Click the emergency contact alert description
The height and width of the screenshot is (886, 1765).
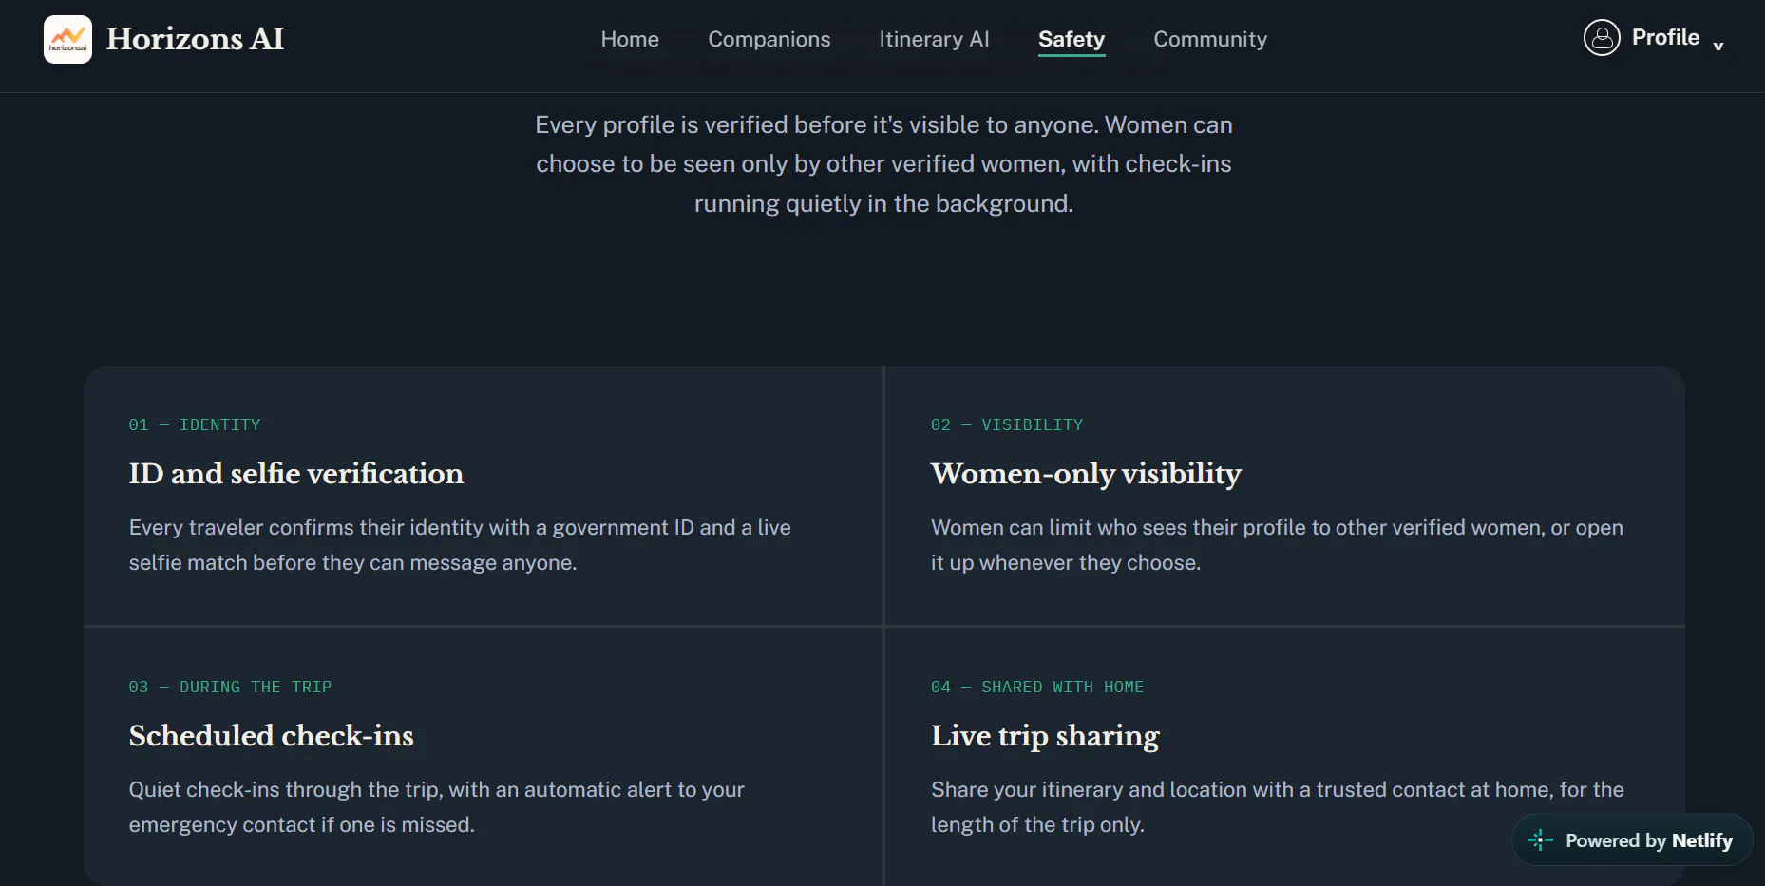click(437, 807)
